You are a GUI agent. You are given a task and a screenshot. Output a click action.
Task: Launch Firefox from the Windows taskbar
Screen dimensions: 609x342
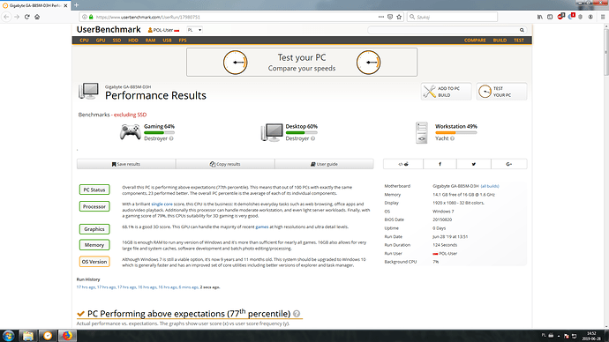pos(67,336)
